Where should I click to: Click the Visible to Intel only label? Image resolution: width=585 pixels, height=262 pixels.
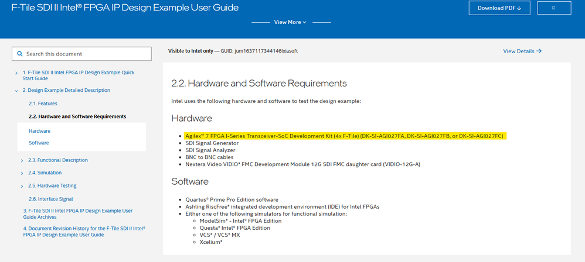[191, 51]
